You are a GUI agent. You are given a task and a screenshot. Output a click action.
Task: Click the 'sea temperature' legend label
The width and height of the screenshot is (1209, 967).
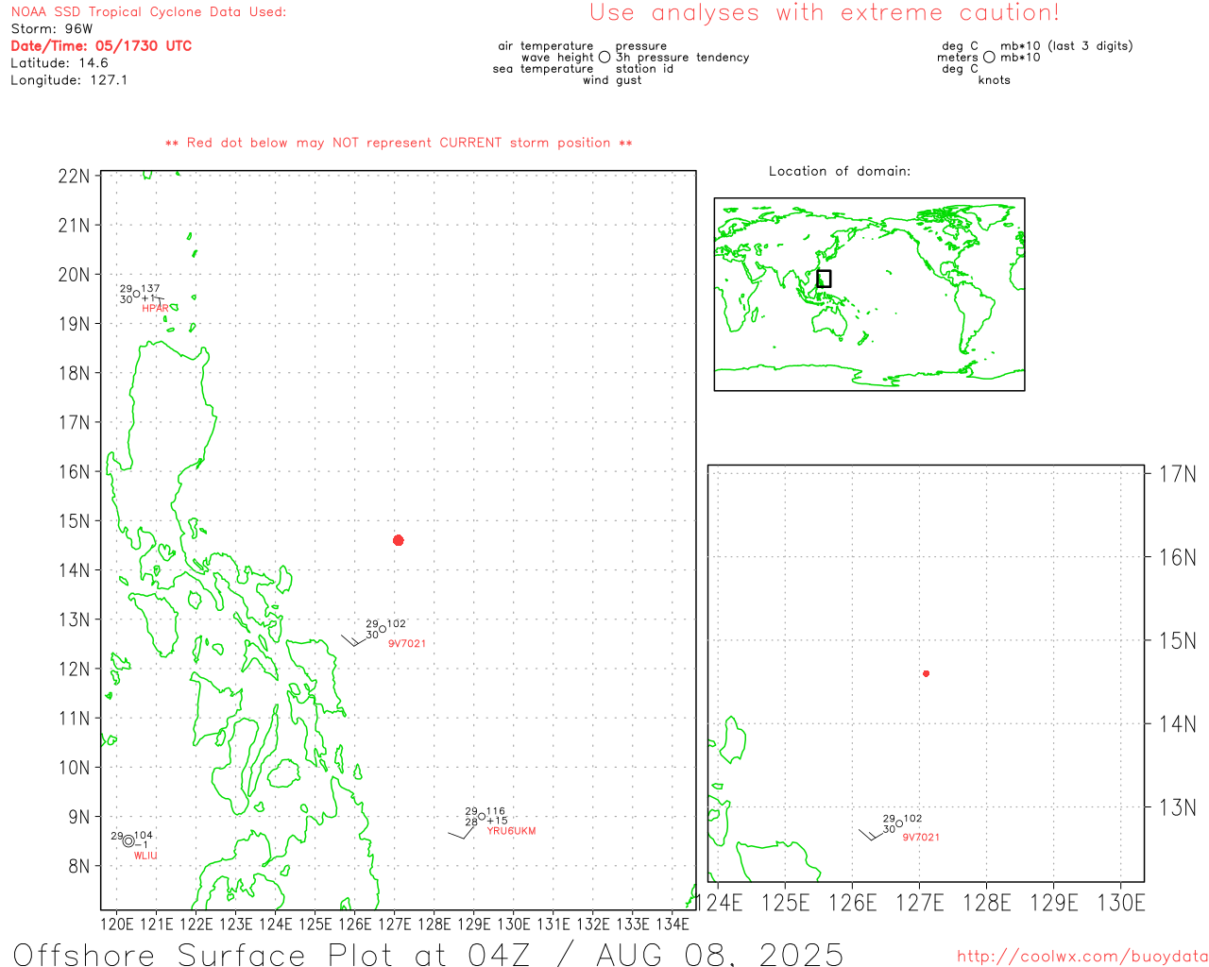(x=543, y=69)
